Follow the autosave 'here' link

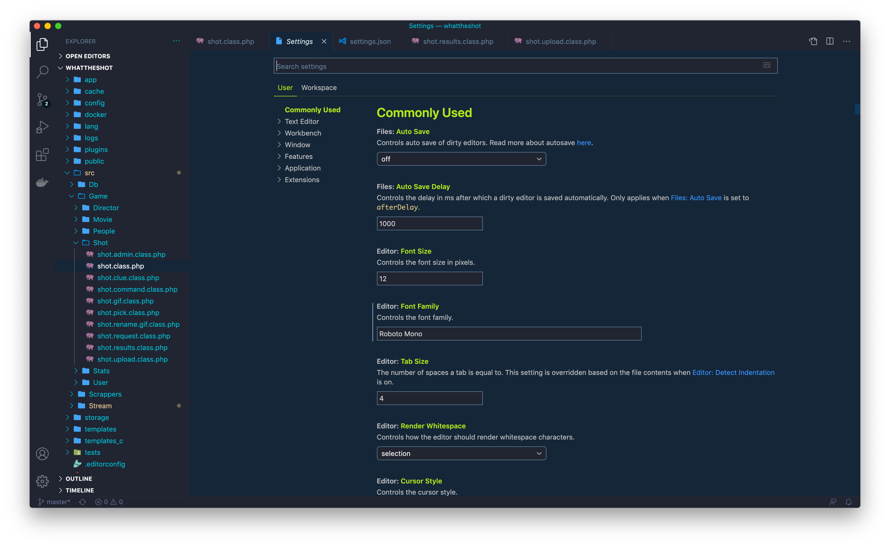coord(583,142)
